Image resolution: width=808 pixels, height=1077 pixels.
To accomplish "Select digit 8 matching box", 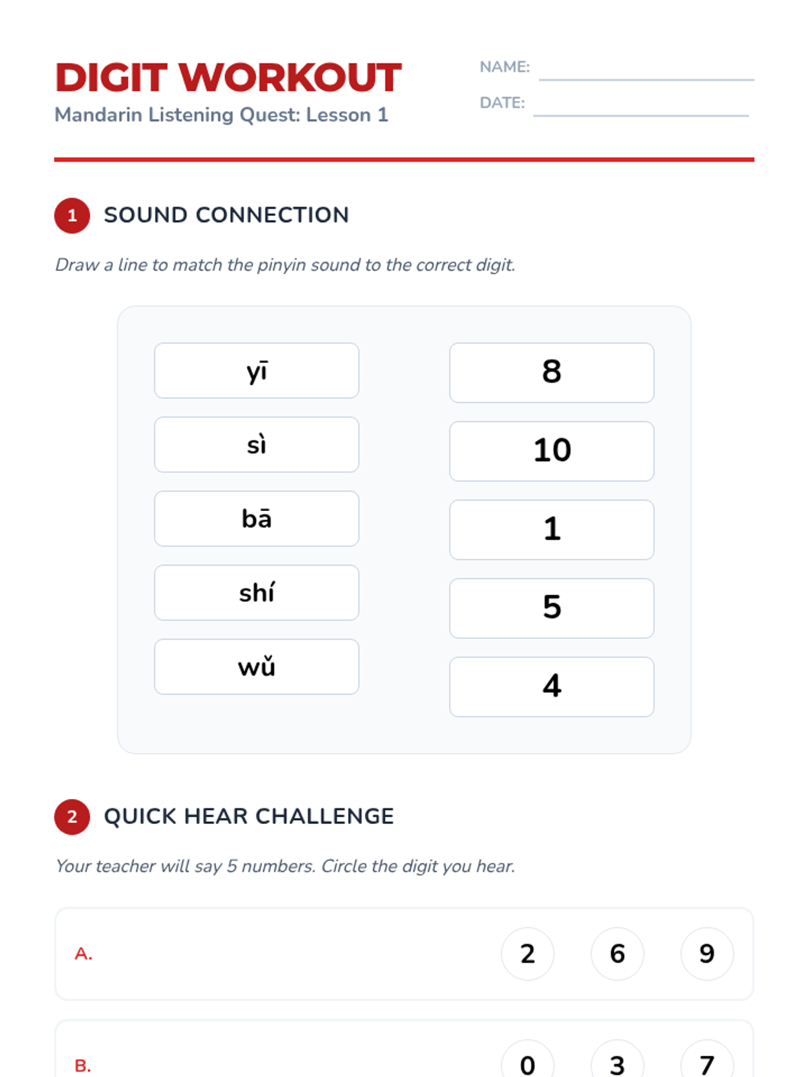I will 551,373.
